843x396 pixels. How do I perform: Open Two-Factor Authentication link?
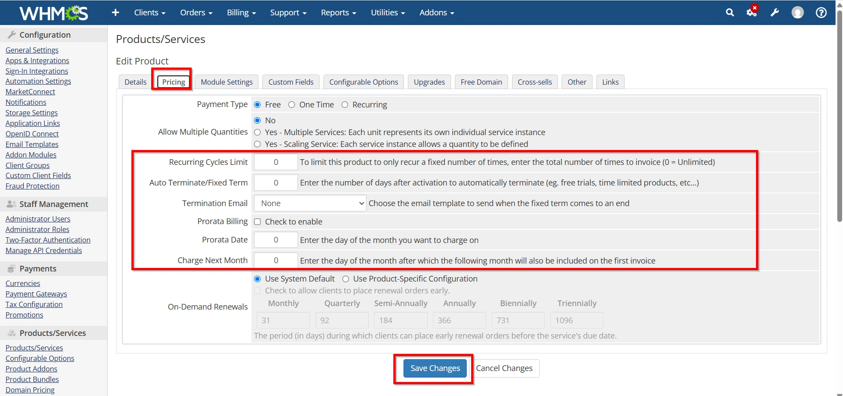click(x=48, y=240)
